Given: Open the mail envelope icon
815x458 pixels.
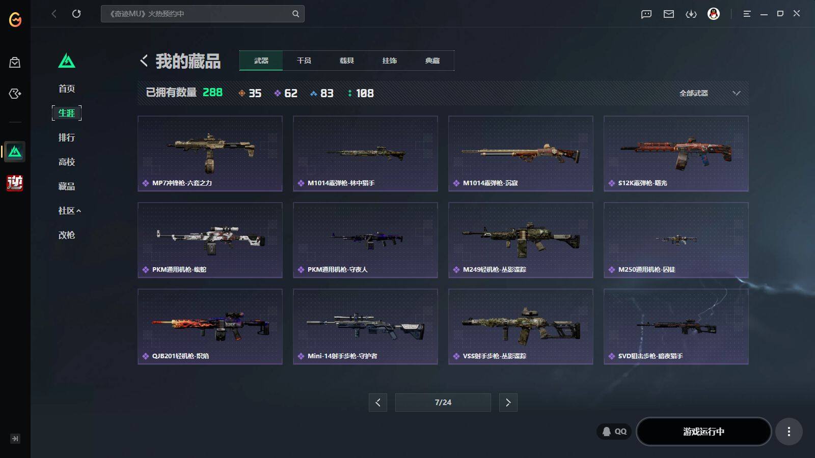Looking at the screenshot, I should click(669, 14).
